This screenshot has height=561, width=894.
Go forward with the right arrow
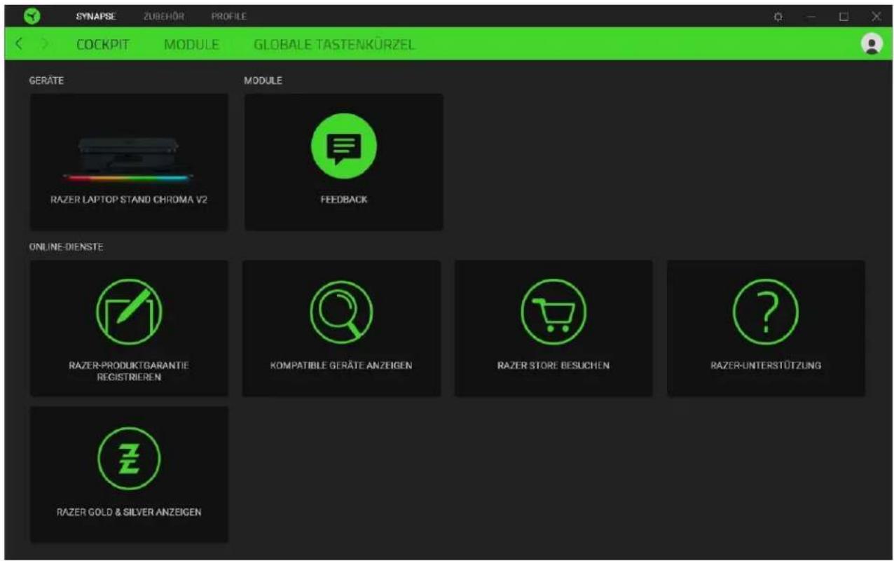coord(46,44)
